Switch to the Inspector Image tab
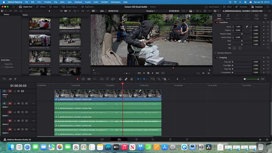 [256, 17]
